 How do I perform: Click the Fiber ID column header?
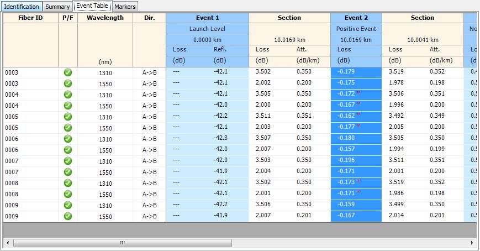coord(30,18)
